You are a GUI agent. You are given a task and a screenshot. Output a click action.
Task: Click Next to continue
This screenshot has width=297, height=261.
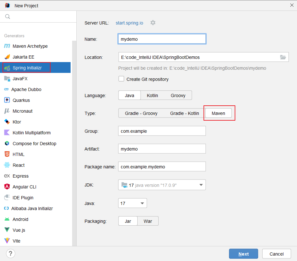[243, 254]
